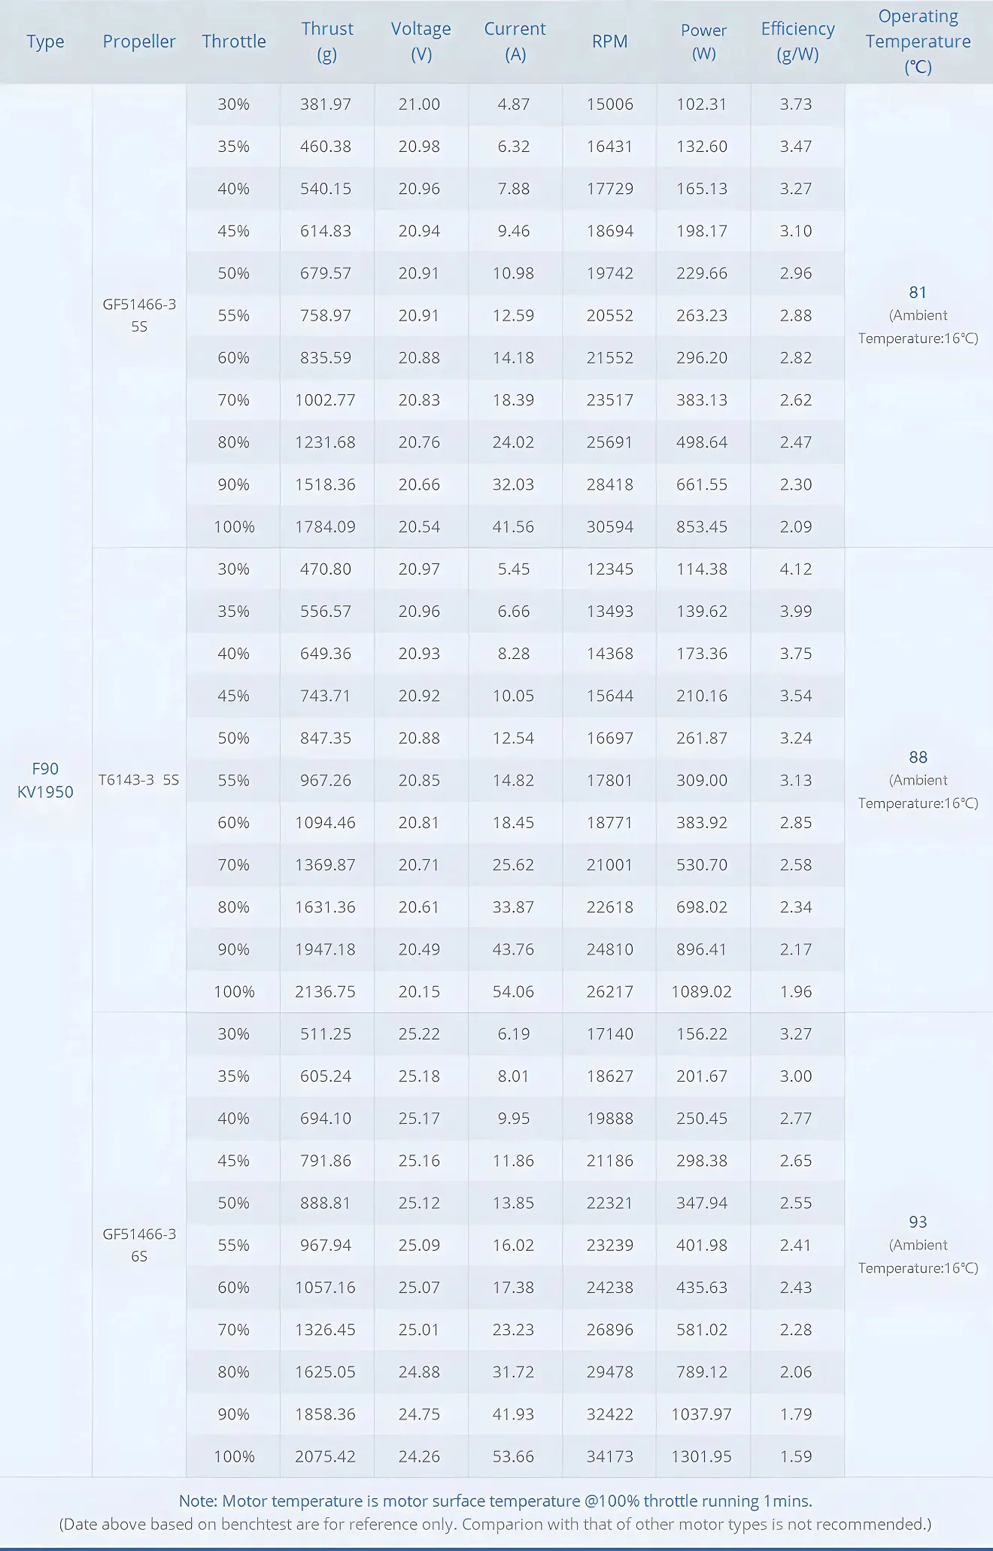
Task: Click the T6143-3 5S propeller cell
Action: (139, 780)
